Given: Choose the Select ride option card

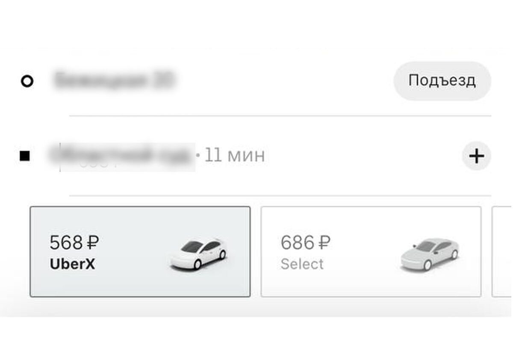Looking at the screenshot, I should 371,251.
